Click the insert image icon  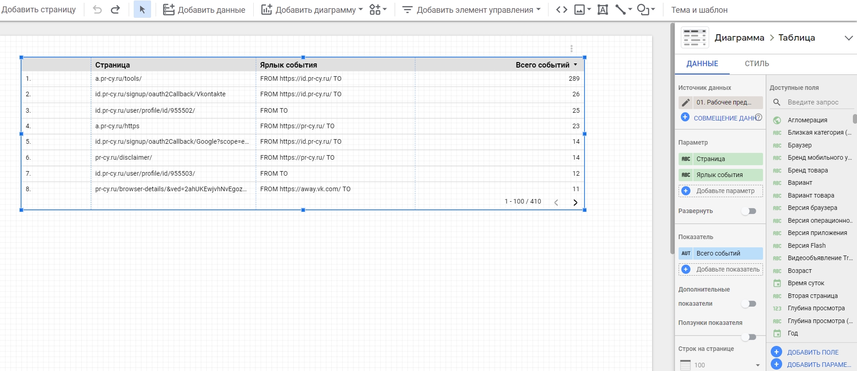[580, 10]
